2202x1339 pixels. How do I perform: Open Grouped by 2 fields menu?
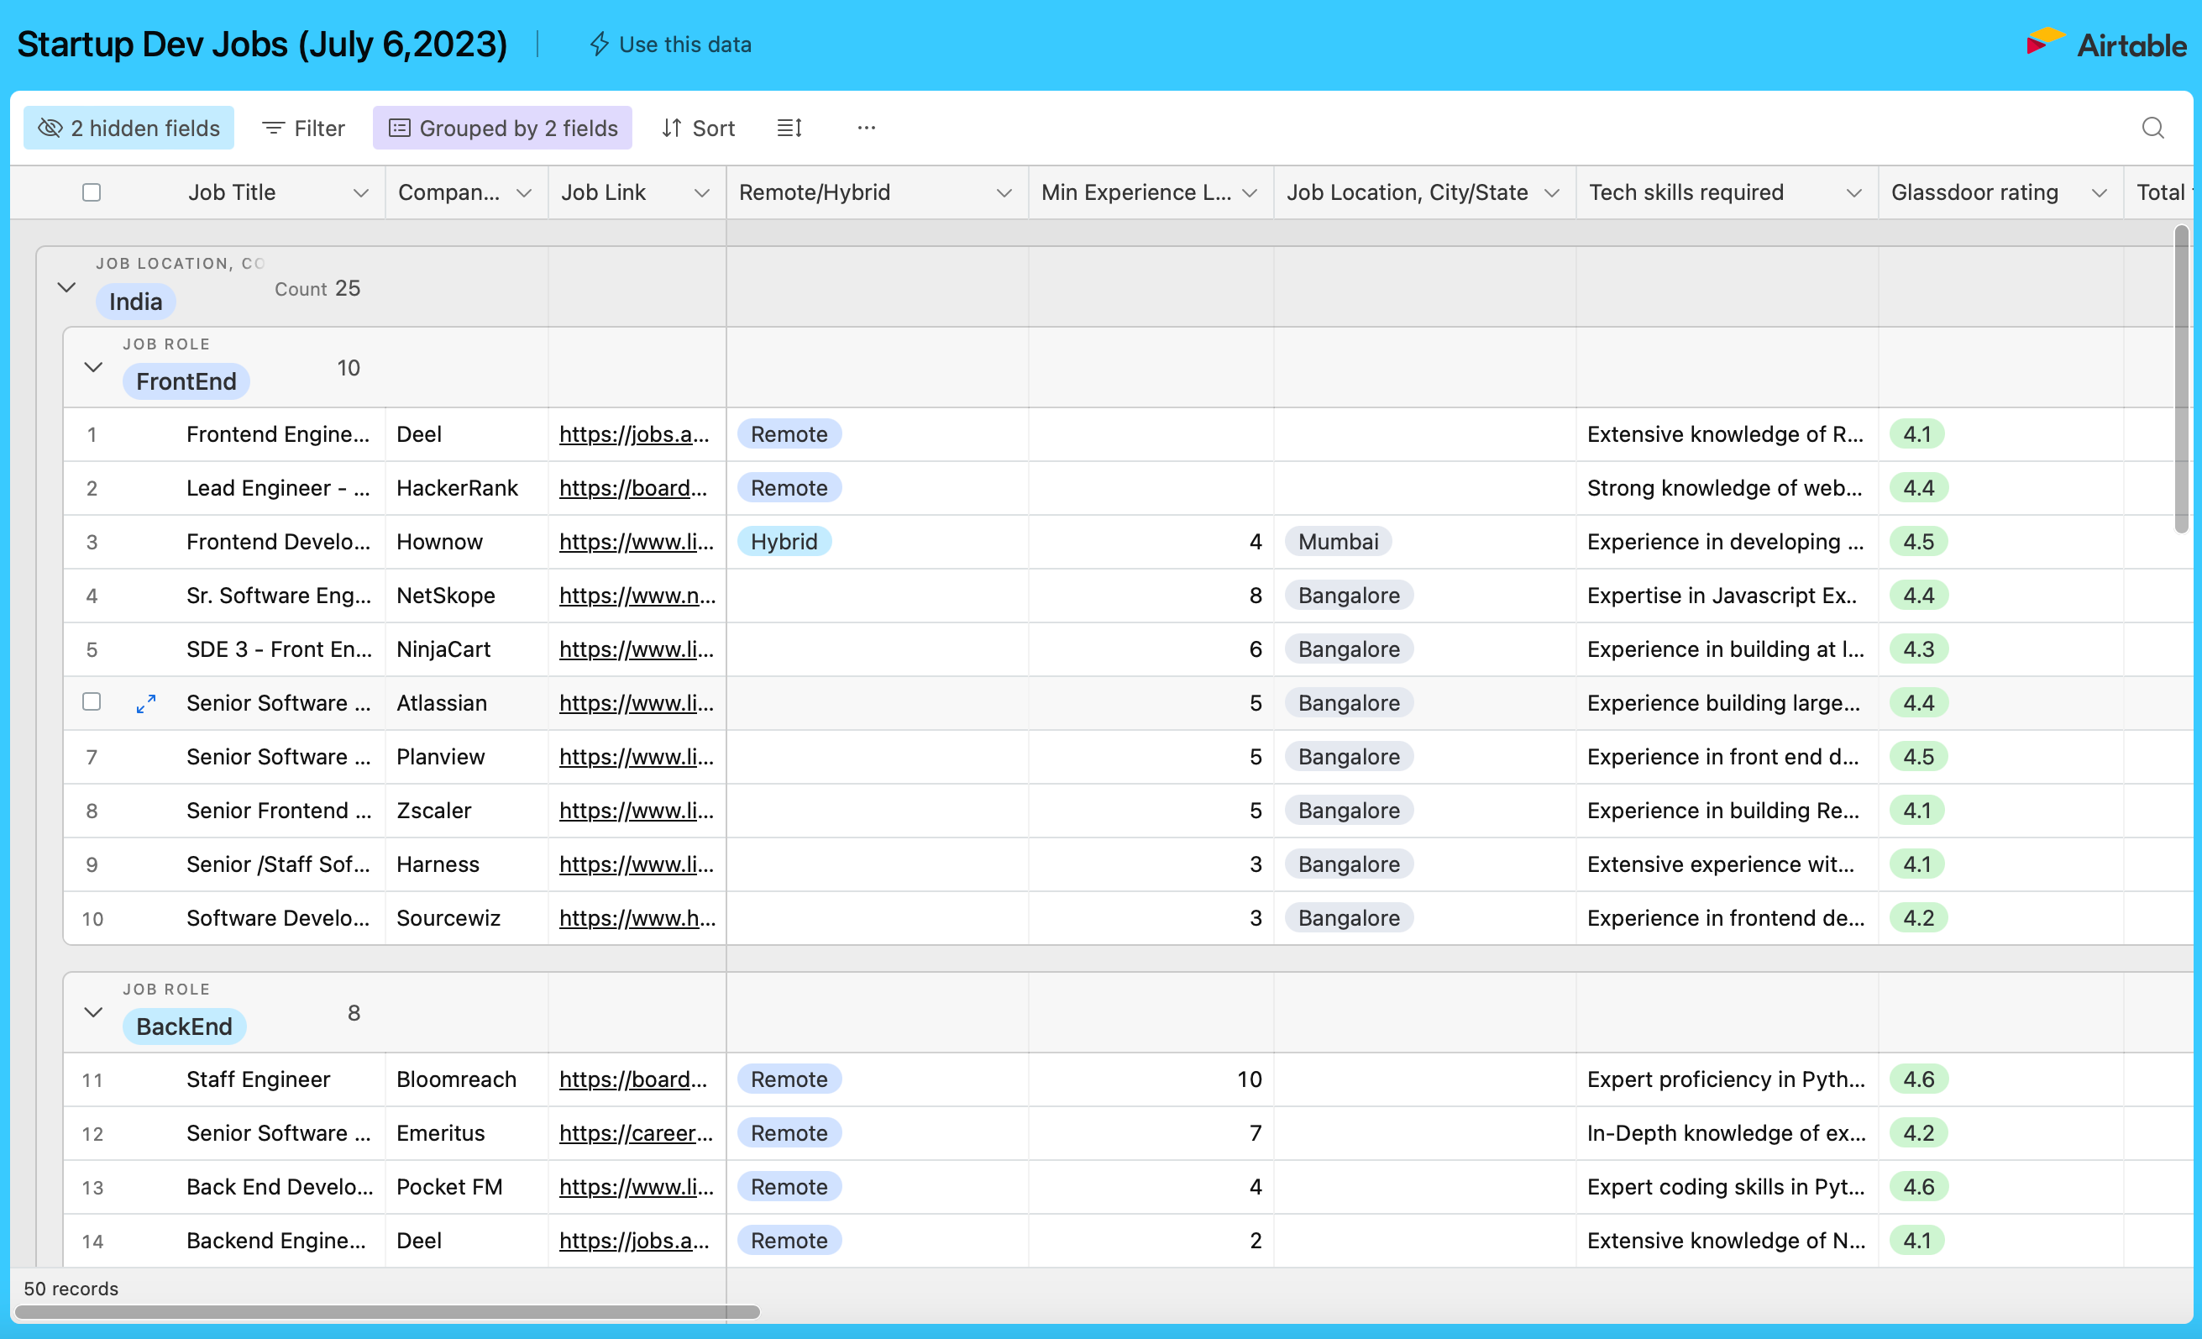coord(502,128)
